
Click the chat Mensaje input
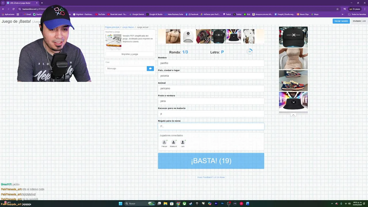(126, 68)
